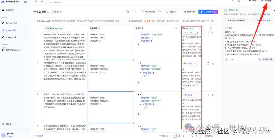Open the 20条/页 page size dropdown

[211, 136]
